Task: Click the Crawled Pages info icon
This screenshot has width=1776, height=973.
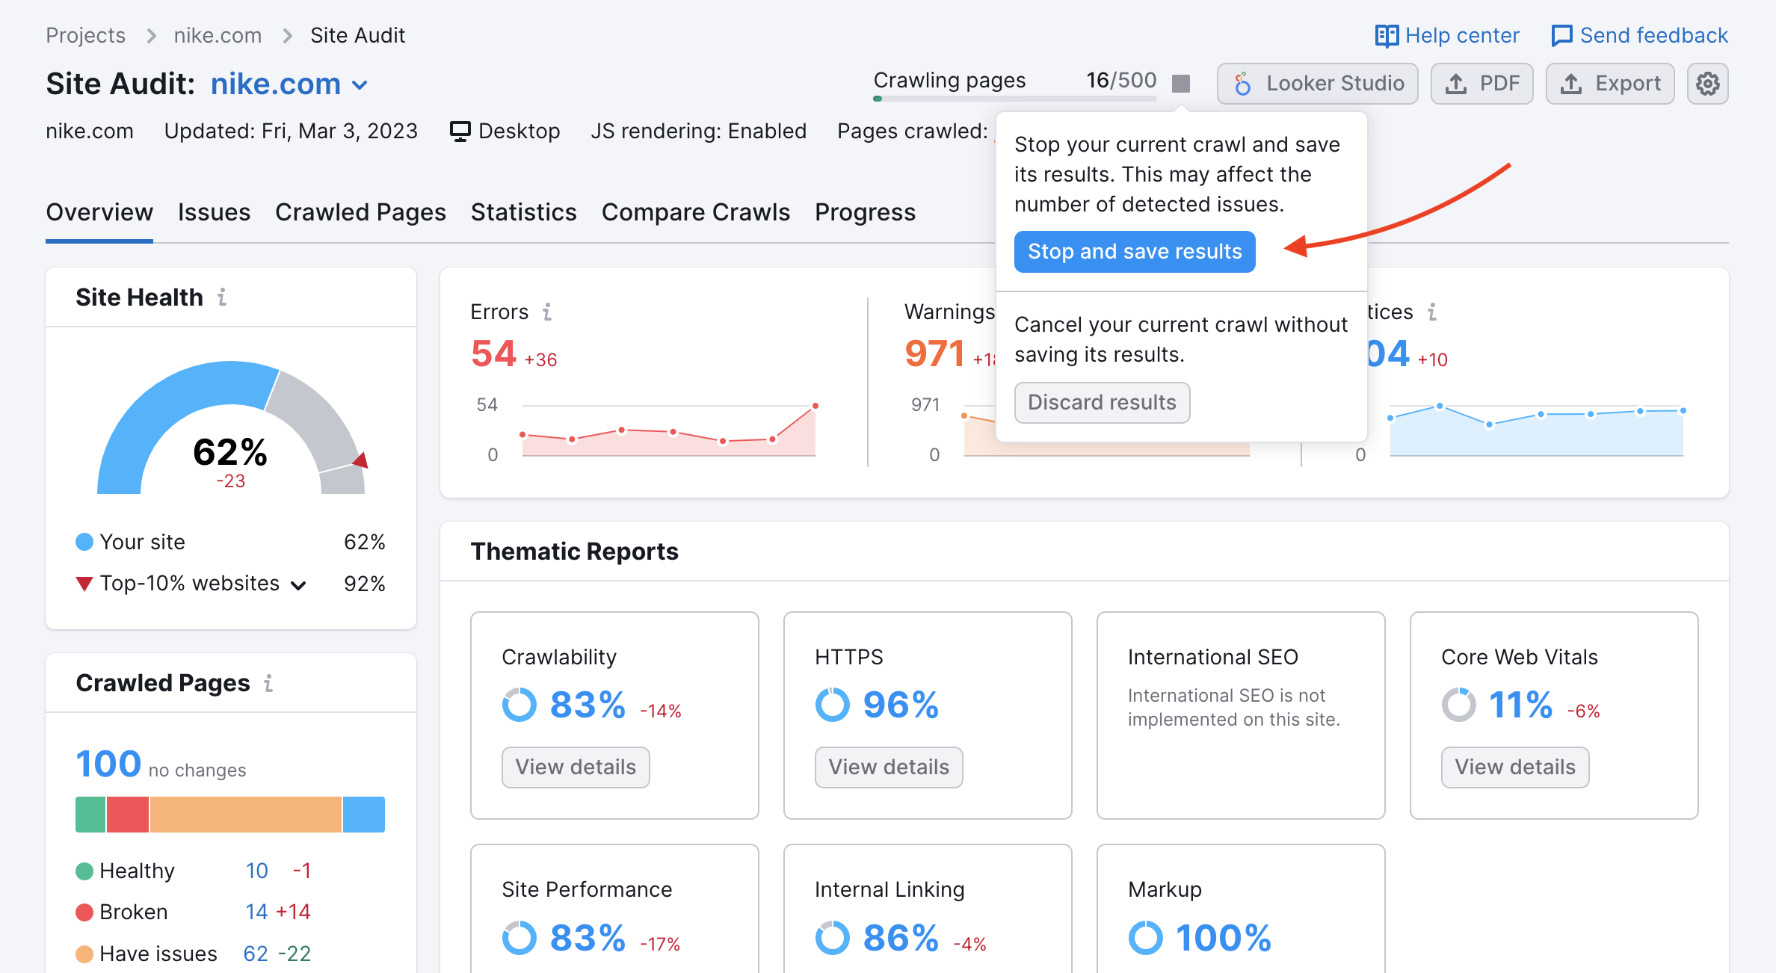Action: [268, 683]
